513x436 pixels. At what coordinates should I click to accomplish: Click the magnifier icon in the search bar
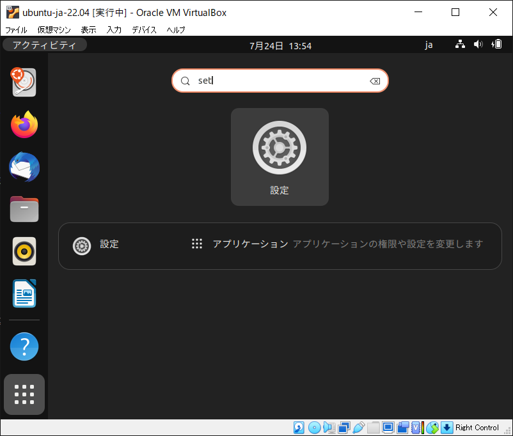185,81
